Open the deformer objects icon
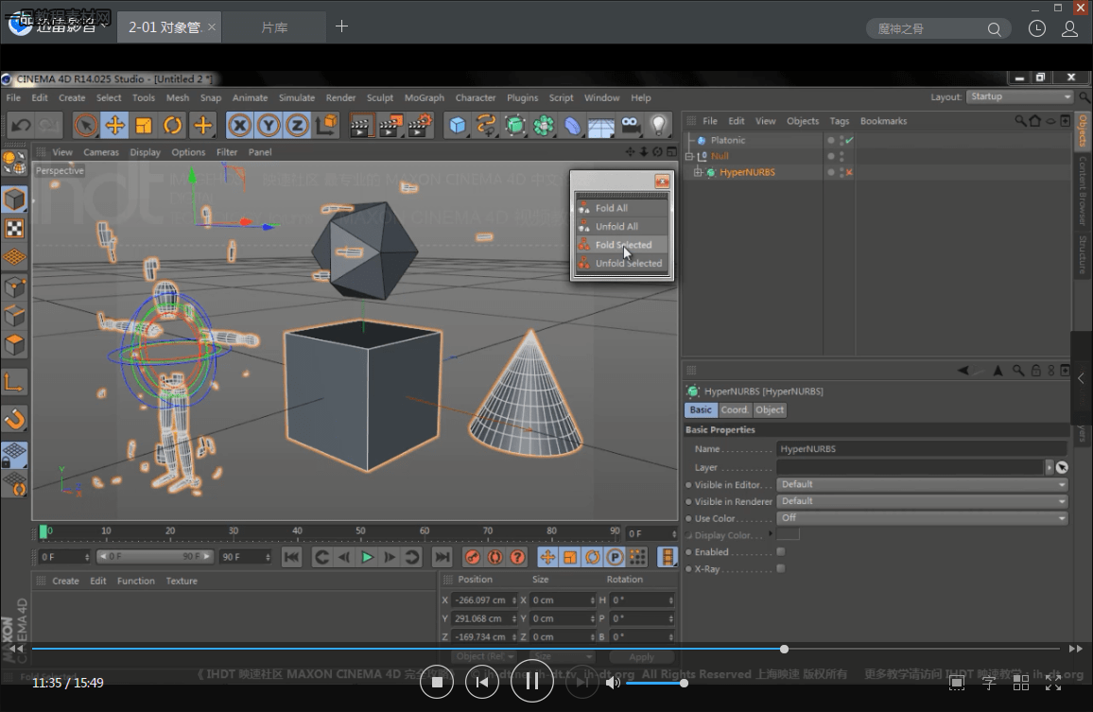Image resolution: width=1093 pixels, height=712 pixels. [x=572, y=126]
